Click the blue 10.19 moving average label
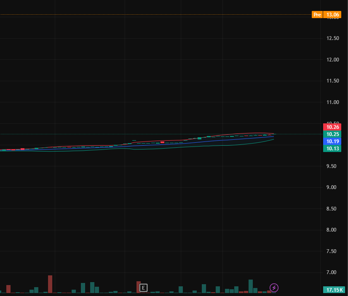 (332, 141)
